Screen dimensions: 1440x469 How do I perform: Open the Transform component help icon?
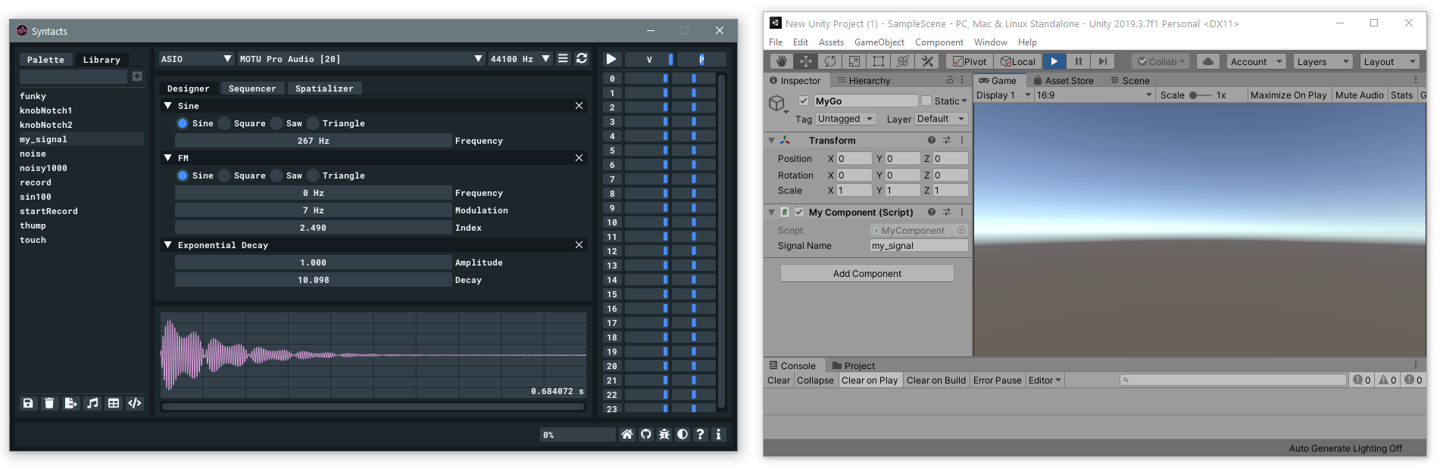(x=932, y=140)
